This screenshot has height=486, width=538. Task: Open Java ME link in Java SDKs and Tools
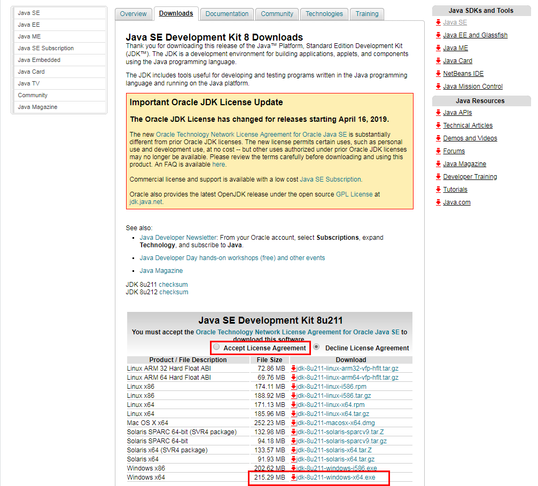point(455,48)
